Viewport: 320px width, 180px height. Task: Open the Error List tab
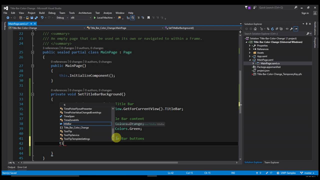click(x=22, y=167)
